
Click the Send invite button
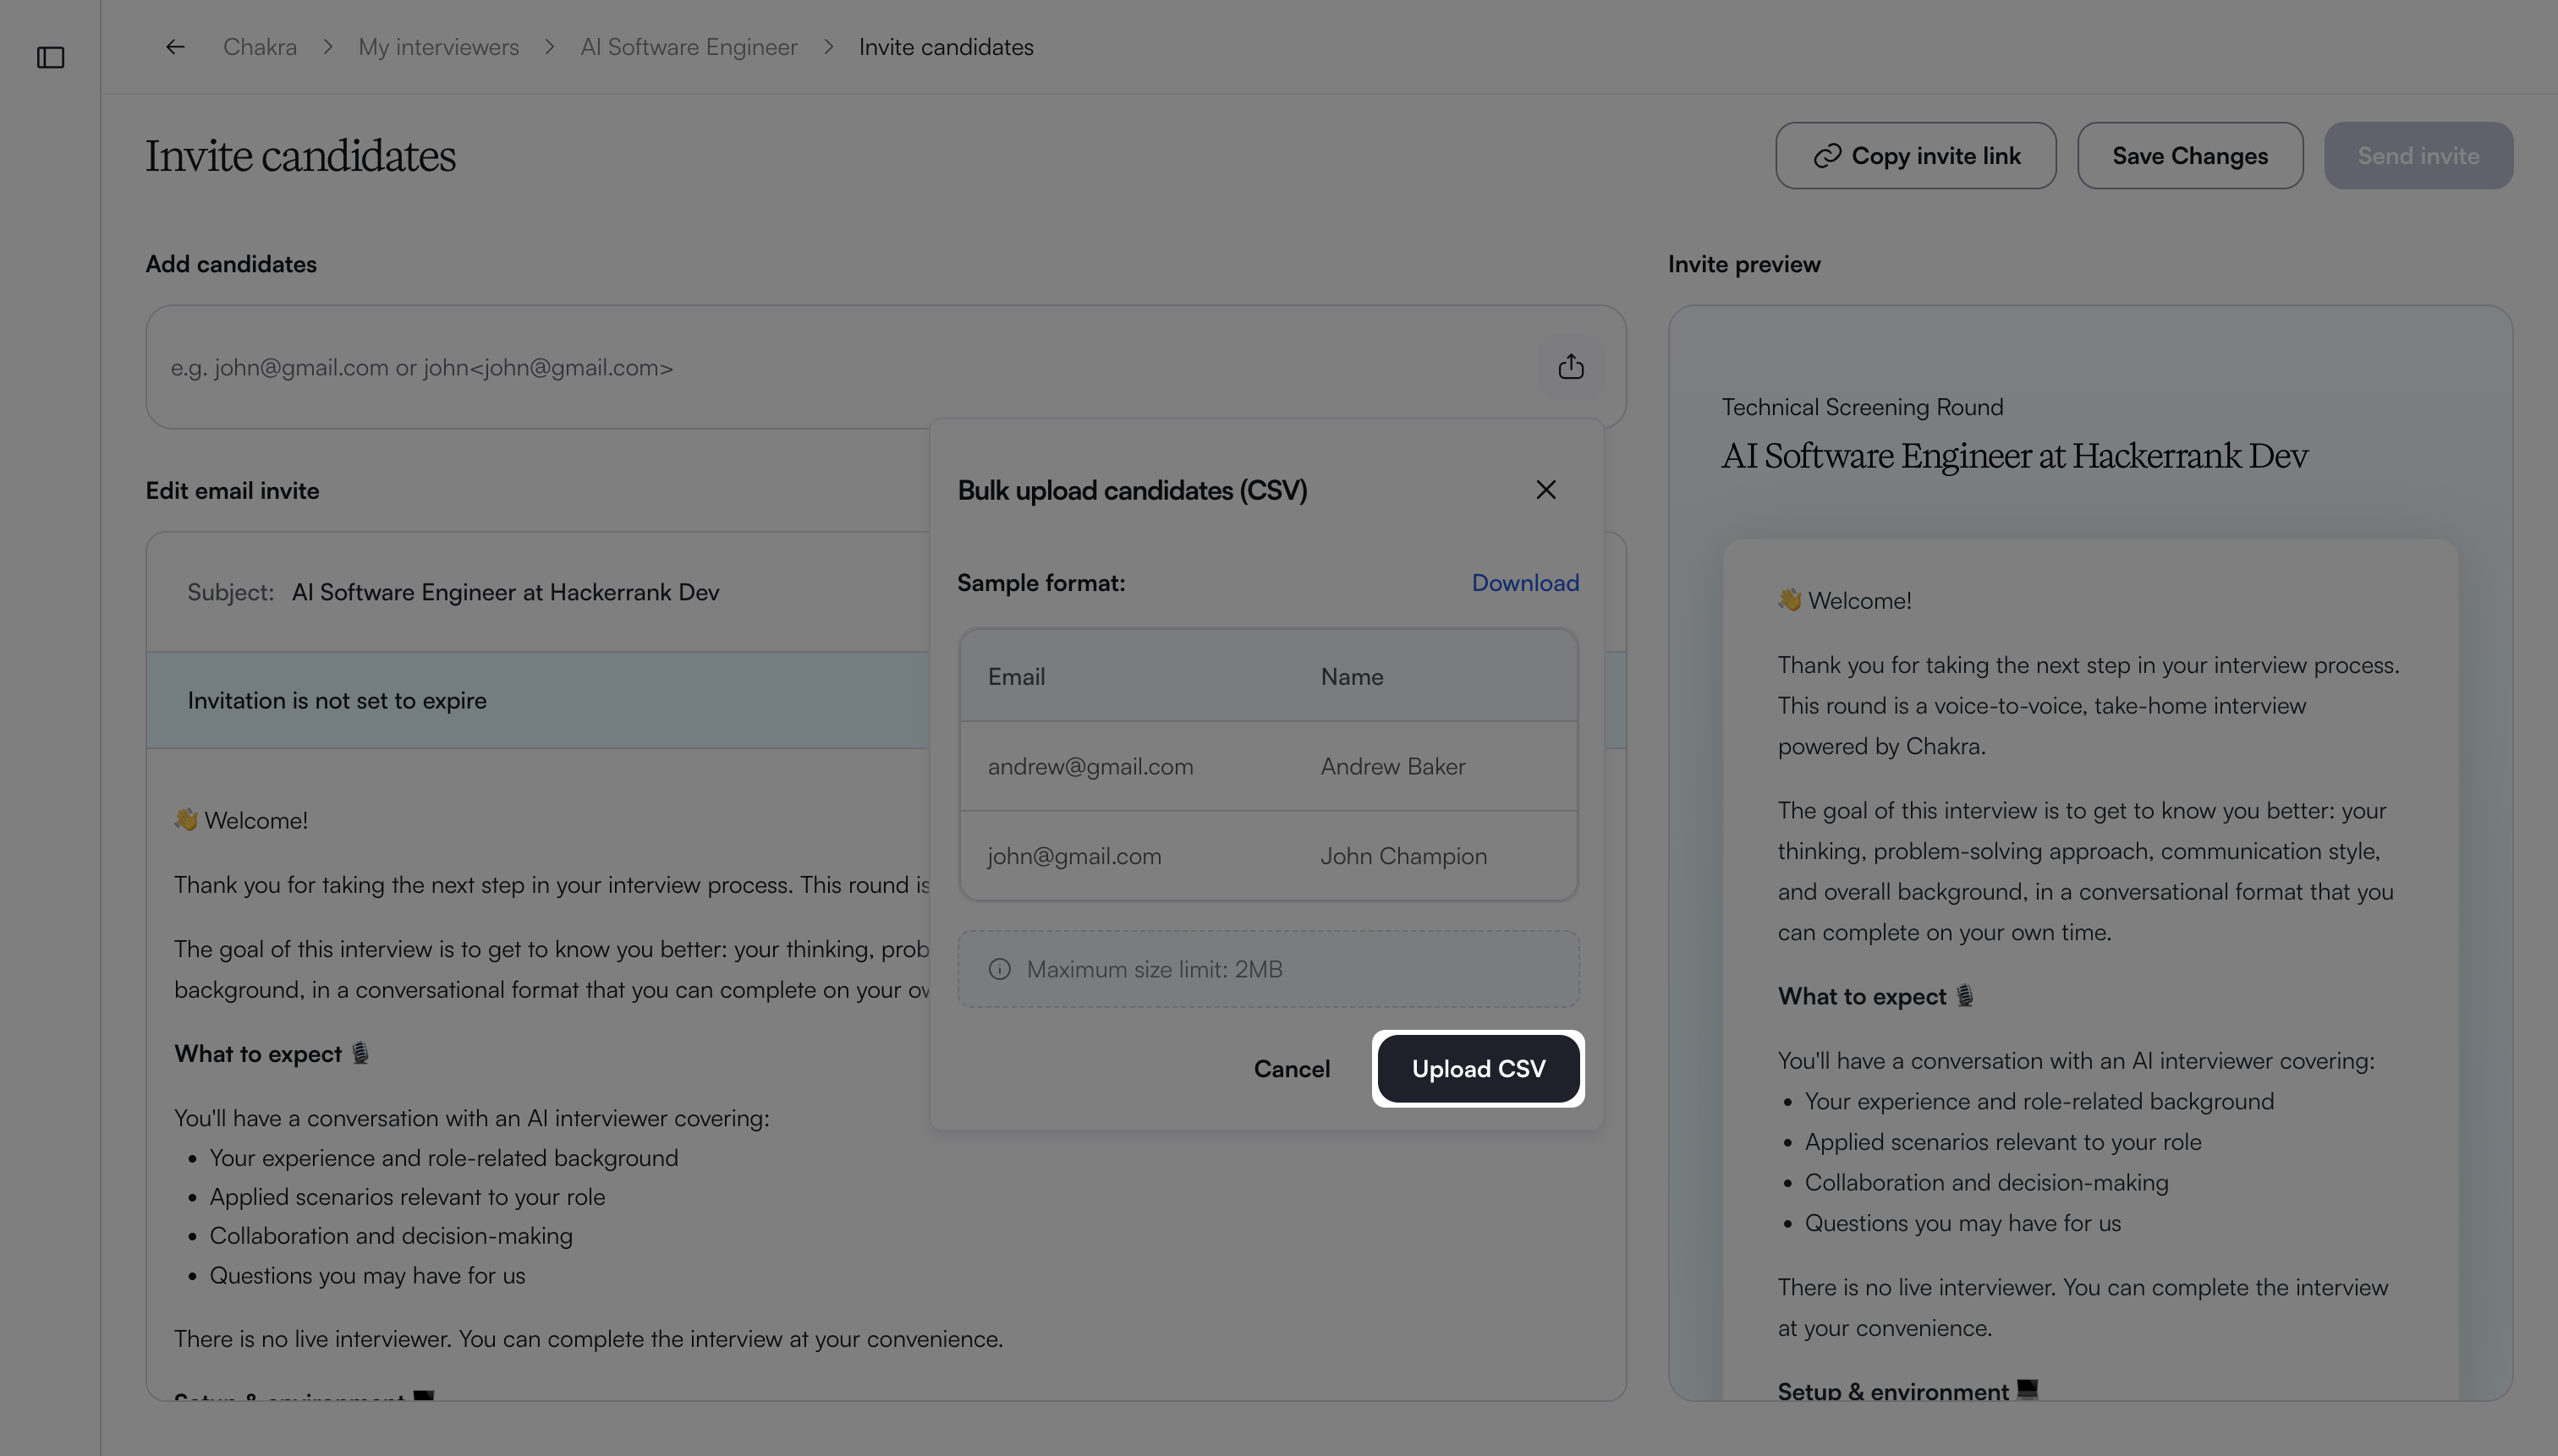tap(2418, 156)
